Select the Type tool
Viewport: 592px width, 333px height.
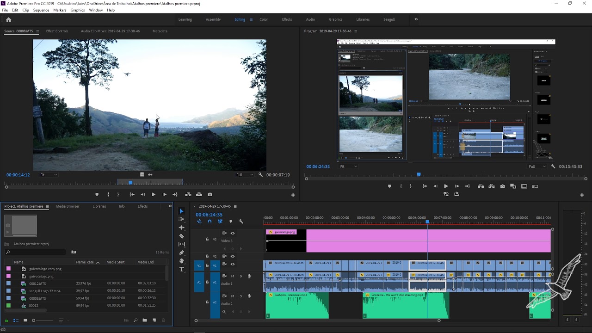[x=182, y=269]
